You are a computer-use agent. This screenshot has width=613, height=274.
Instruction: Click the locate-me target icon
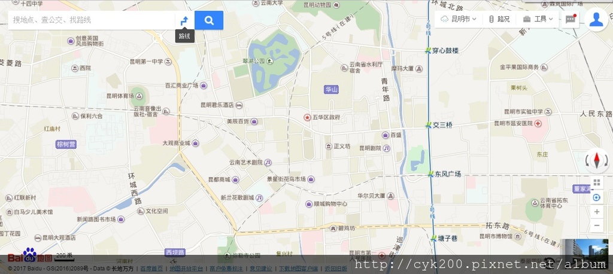tap(597, 198)
